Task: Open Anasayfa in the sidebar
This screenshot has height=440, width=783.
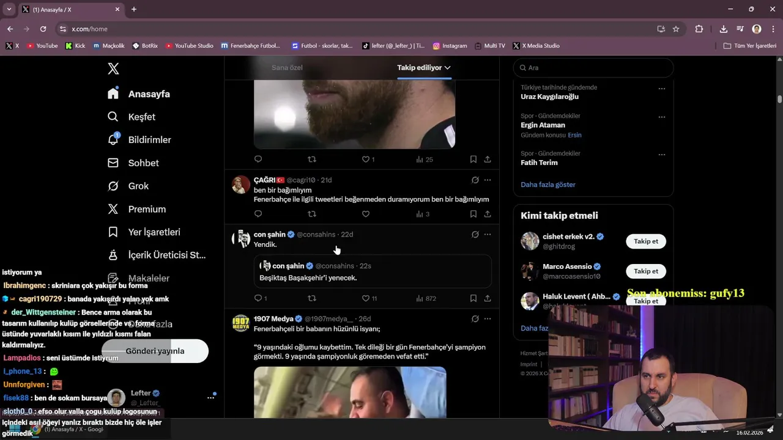Action: pyautogui.click(x=139, y=94)
